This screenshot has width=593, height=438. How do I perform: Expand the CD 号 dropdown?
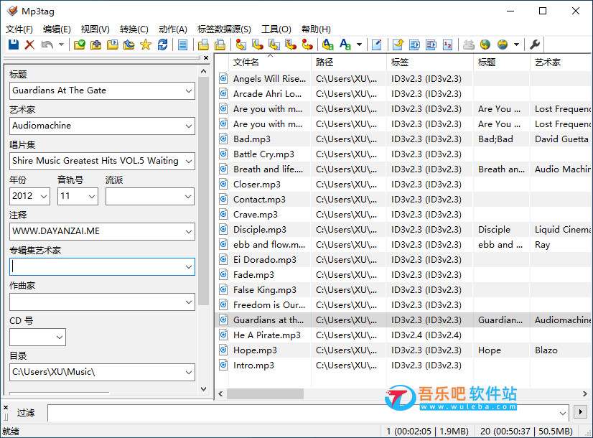[60, 337]
